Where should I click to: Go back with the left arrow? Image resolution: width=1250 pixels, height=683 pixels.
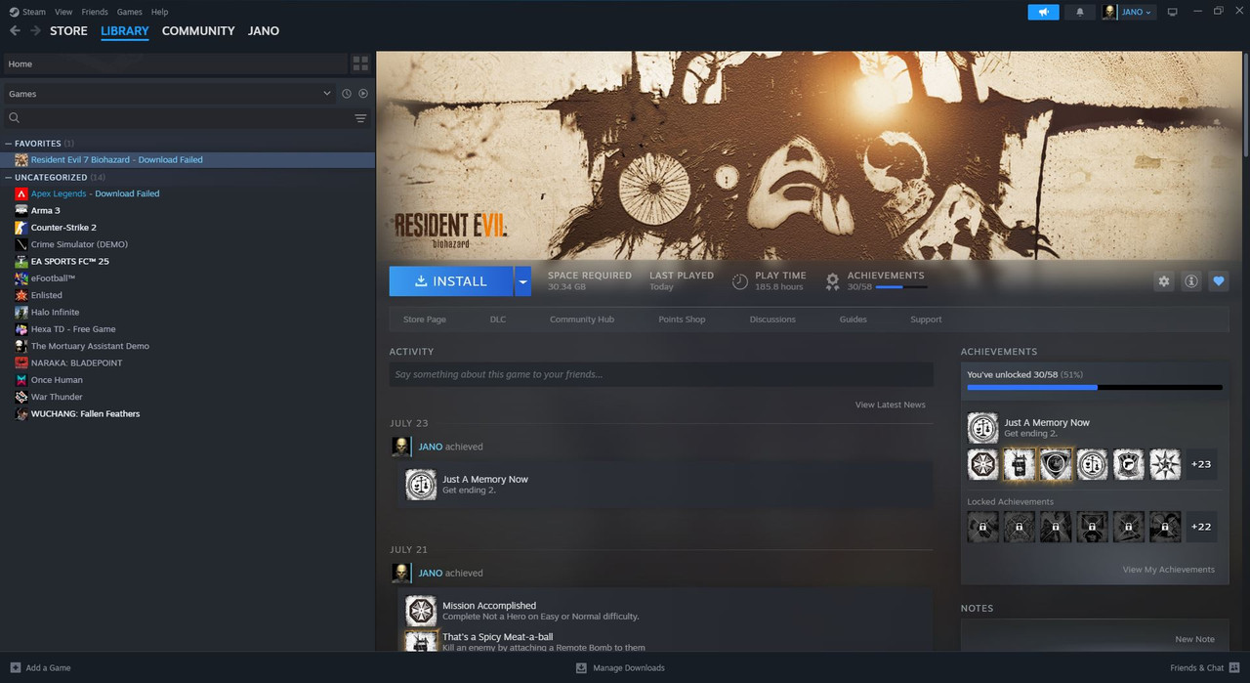coord(15,30)
